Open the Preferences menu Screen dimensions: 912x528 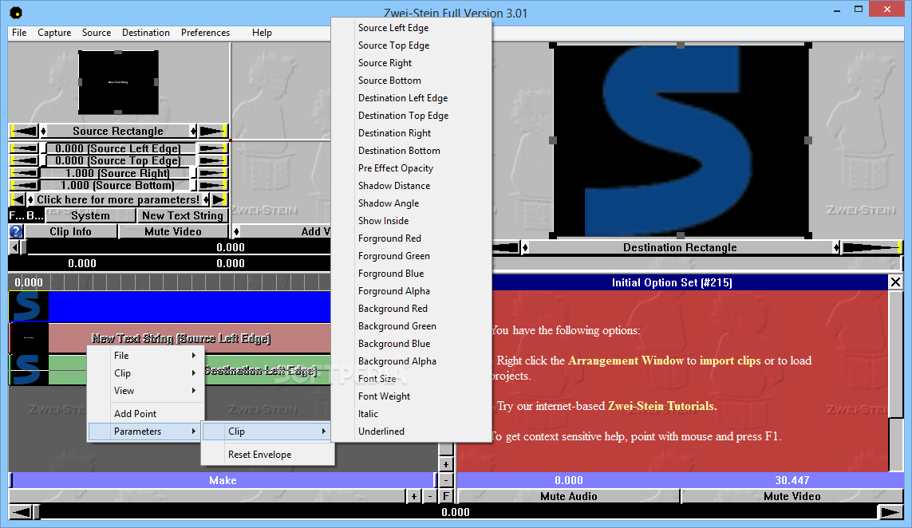205,33
